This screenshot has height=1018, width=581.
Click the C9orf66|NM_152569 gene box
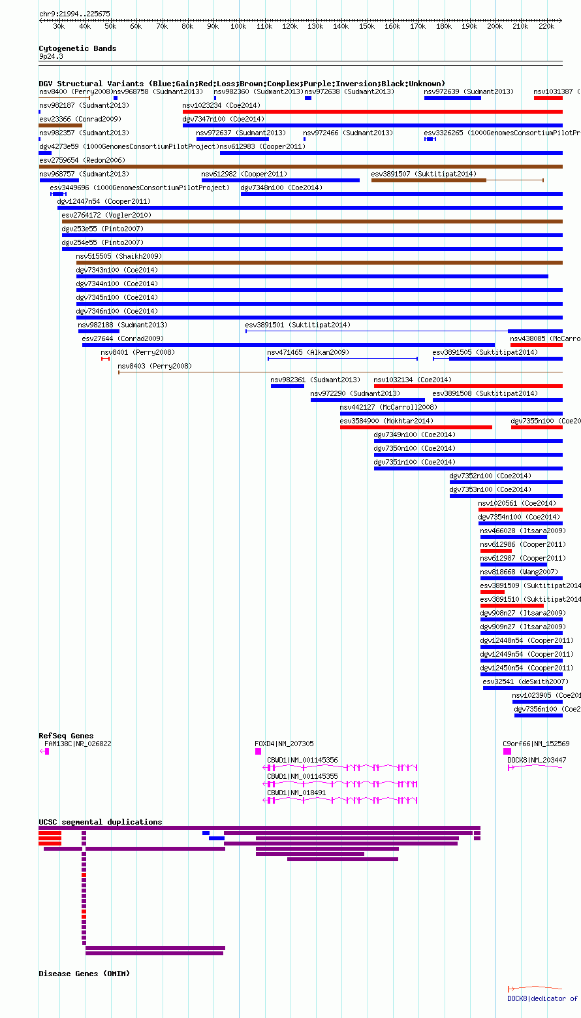(507, 751)
